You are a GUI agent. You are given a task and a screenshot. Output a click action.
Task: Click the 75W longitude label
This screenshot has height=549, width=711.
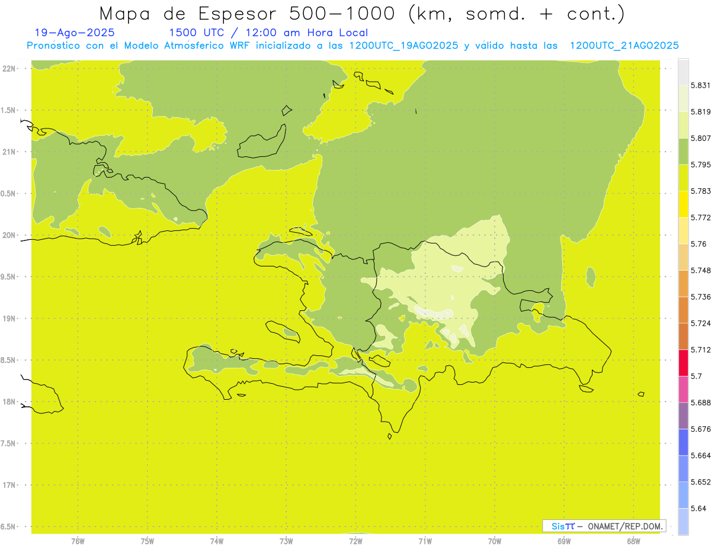pyautogui.click(x=148, y=541)
